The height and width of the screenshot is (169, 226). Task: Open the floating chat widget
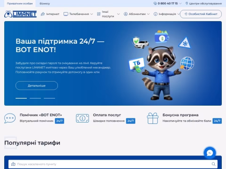tap(210, 153)
